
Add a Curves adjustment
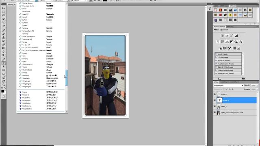(x=232, y=36)
